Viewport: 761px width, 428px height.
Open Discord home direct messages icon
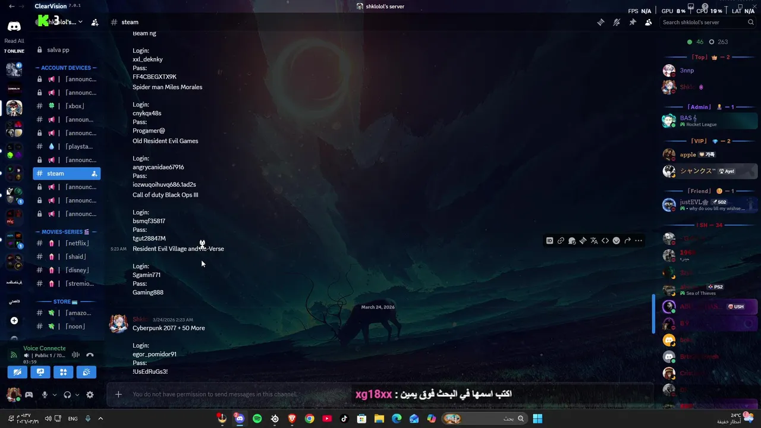pos(14,27)
